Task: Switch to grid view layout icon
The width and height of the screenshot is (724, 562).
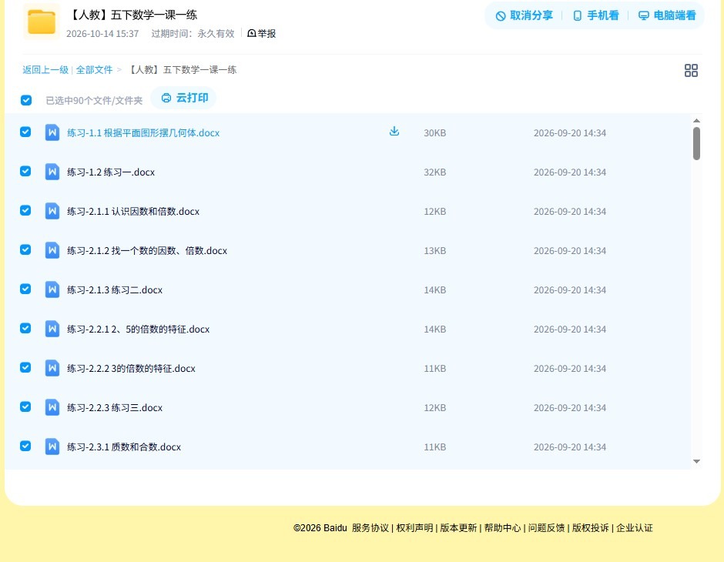Action: (x=691, y=71)
